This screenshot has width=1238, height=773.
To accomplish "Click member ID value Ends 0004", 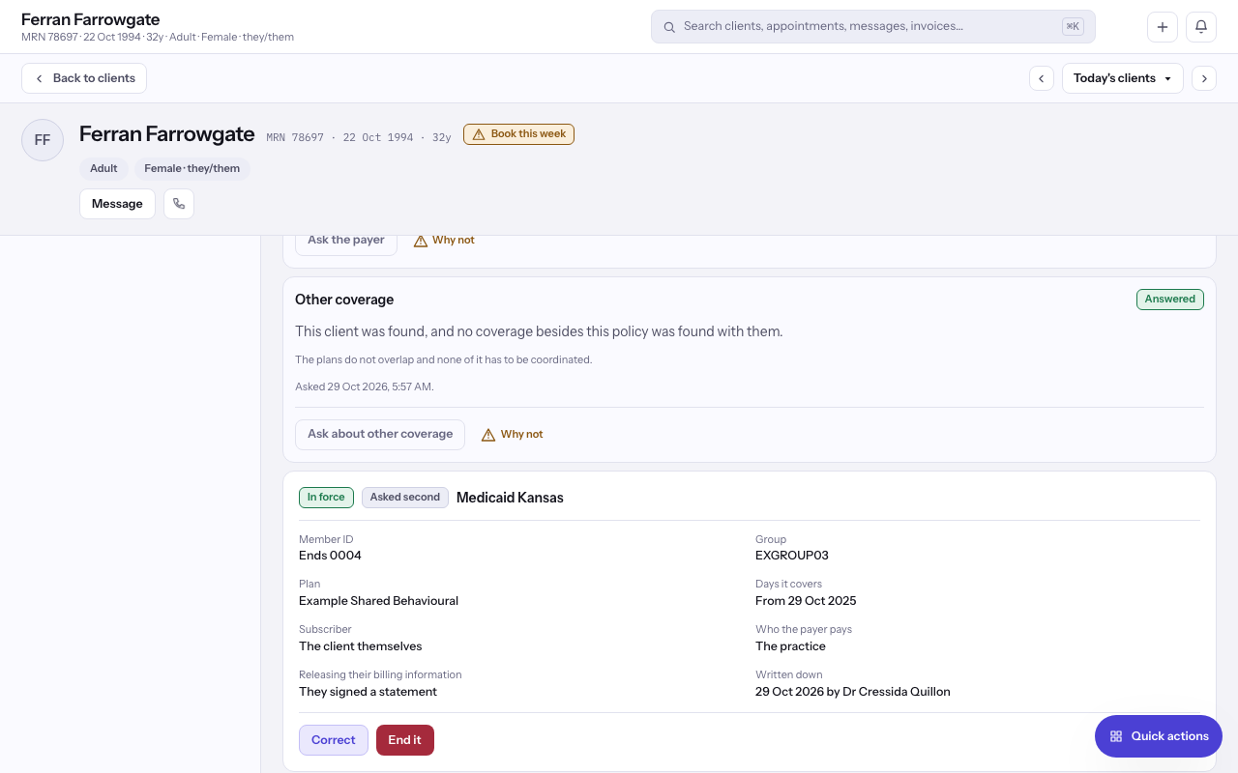I will pyautogui.click(x=330, y=556).
